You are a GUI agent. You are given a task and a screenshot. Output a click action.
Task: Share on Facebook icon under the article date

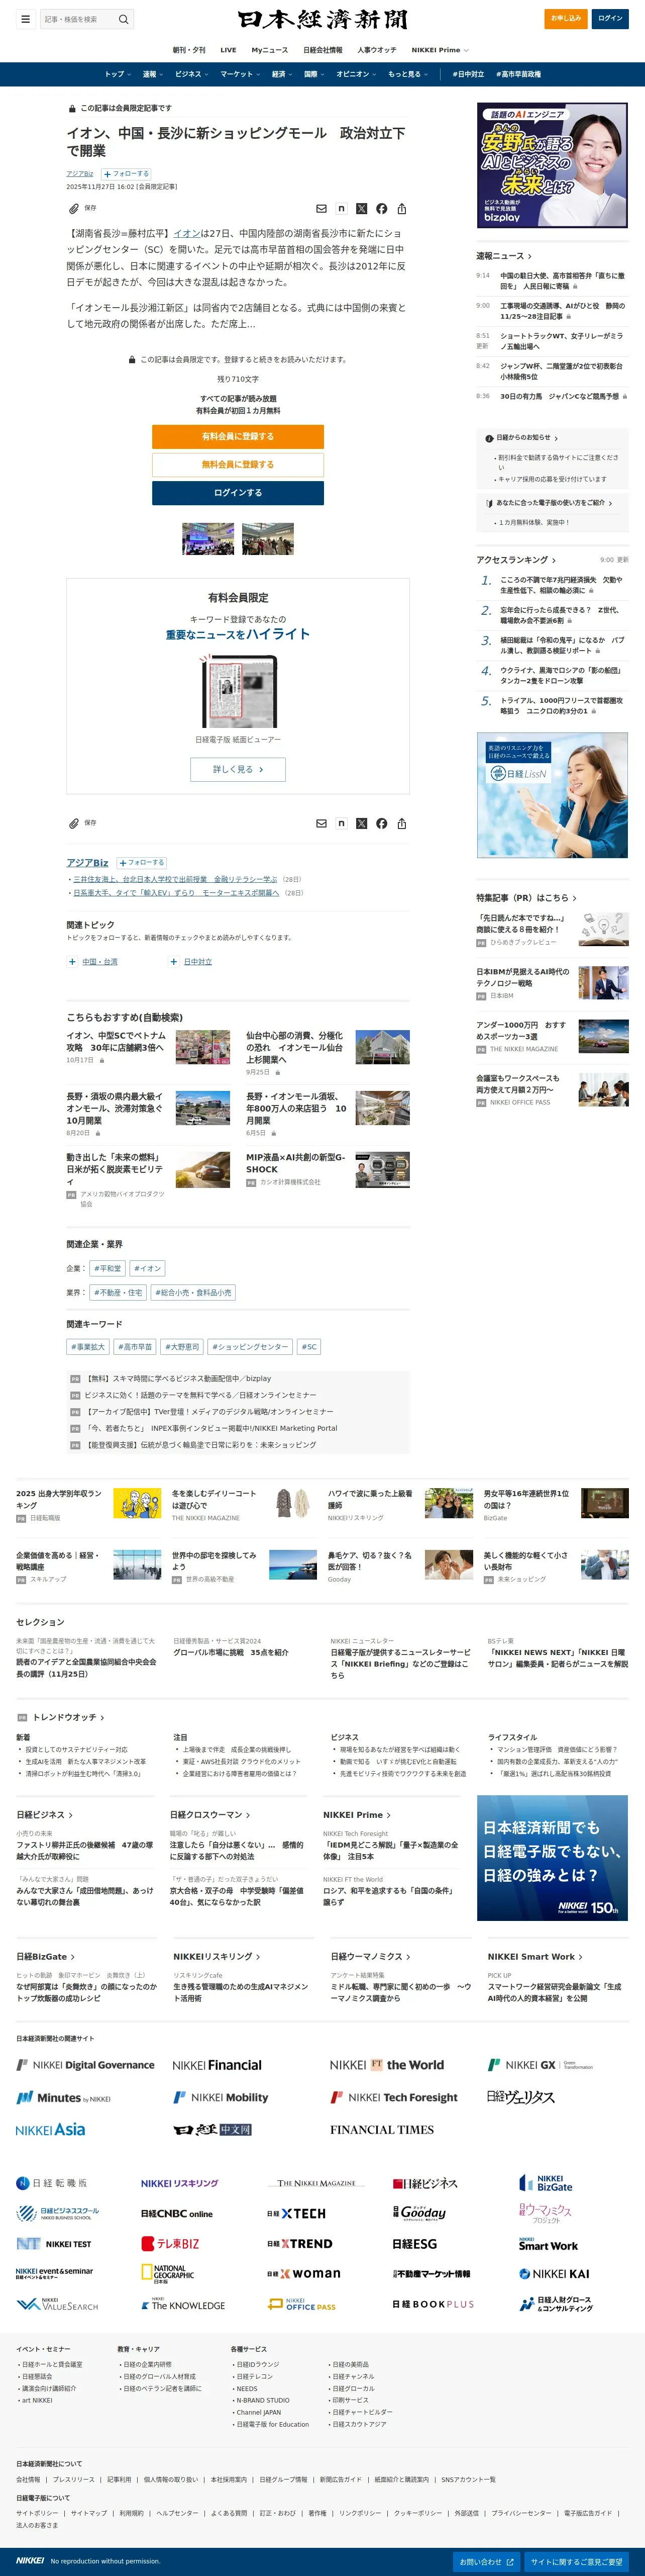click(381, 209)
